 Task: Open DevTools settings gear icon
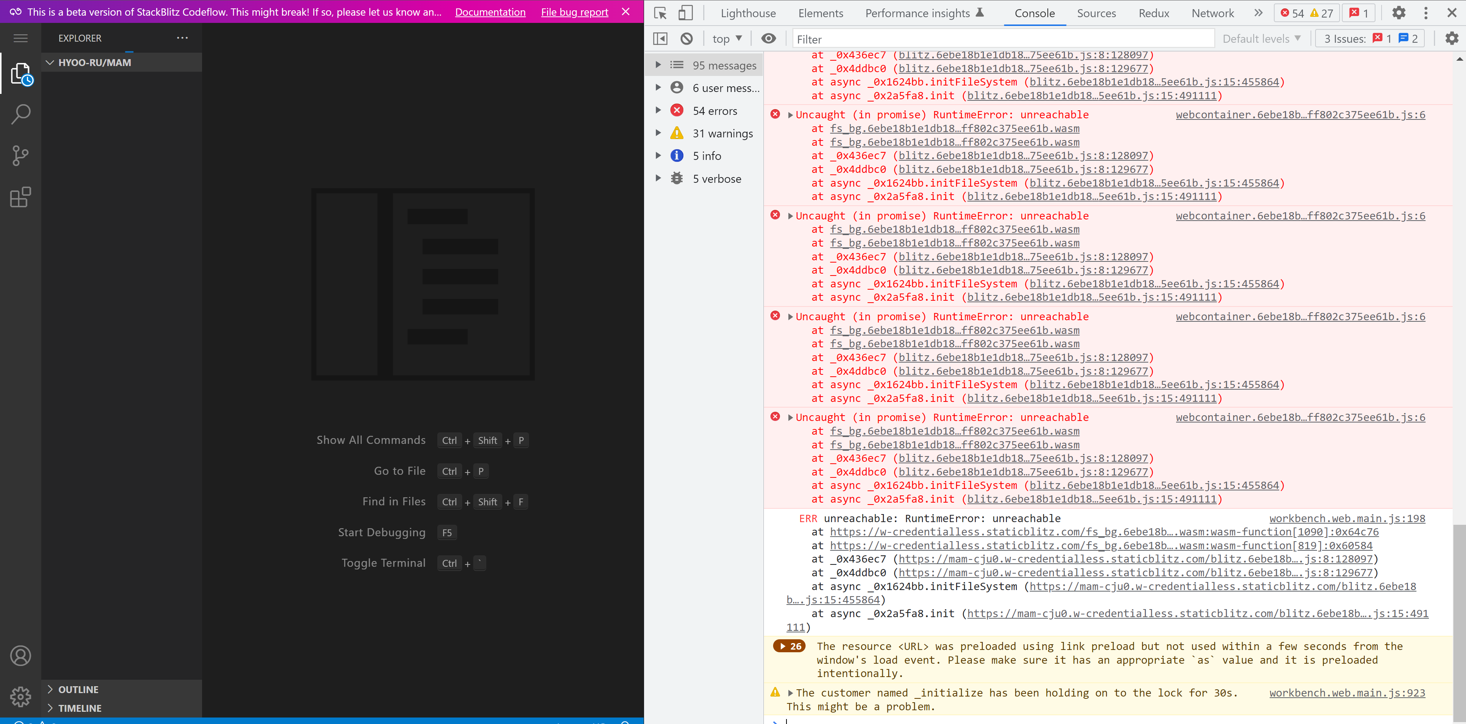pyautogui.click(x=1398, y=13)
